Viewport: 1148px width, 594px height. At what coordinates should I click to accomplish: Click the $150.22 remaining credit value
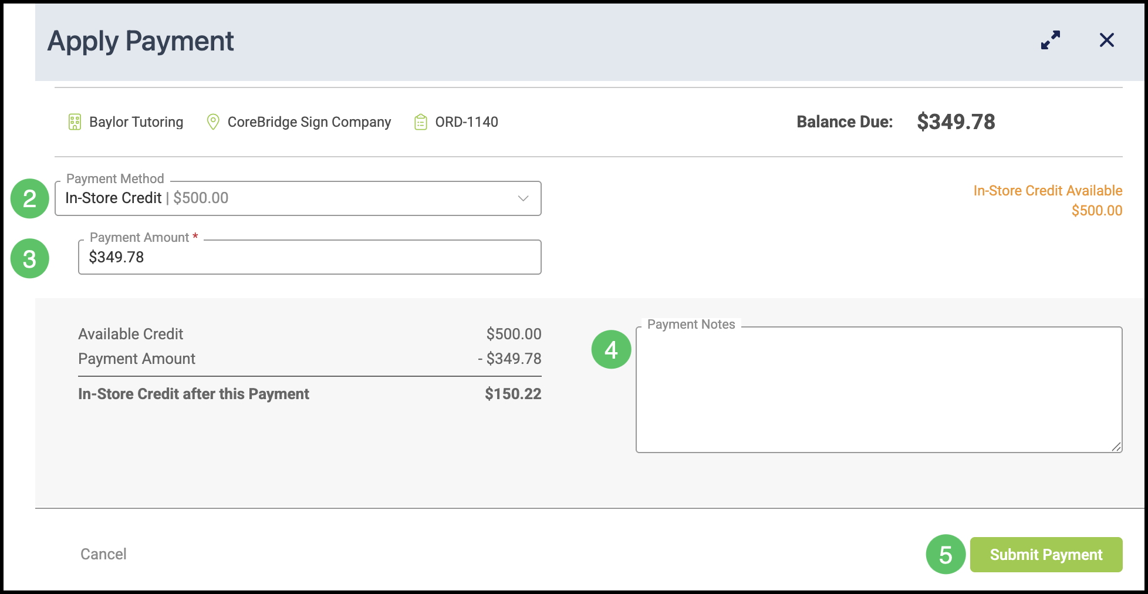point(514,394)
